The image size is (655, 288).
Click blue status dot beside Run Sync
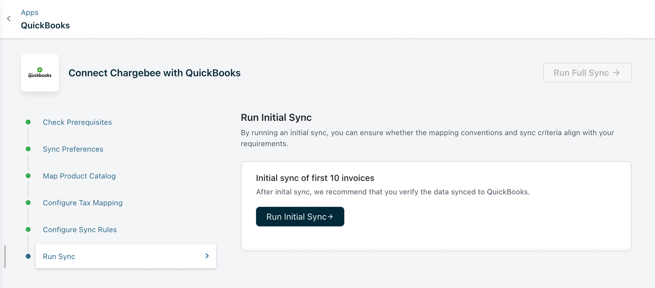tap(28, 256)
